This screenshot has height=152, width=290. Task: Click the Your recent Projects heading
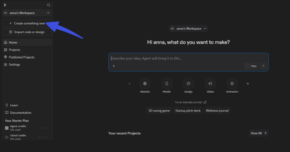(124, 133)
